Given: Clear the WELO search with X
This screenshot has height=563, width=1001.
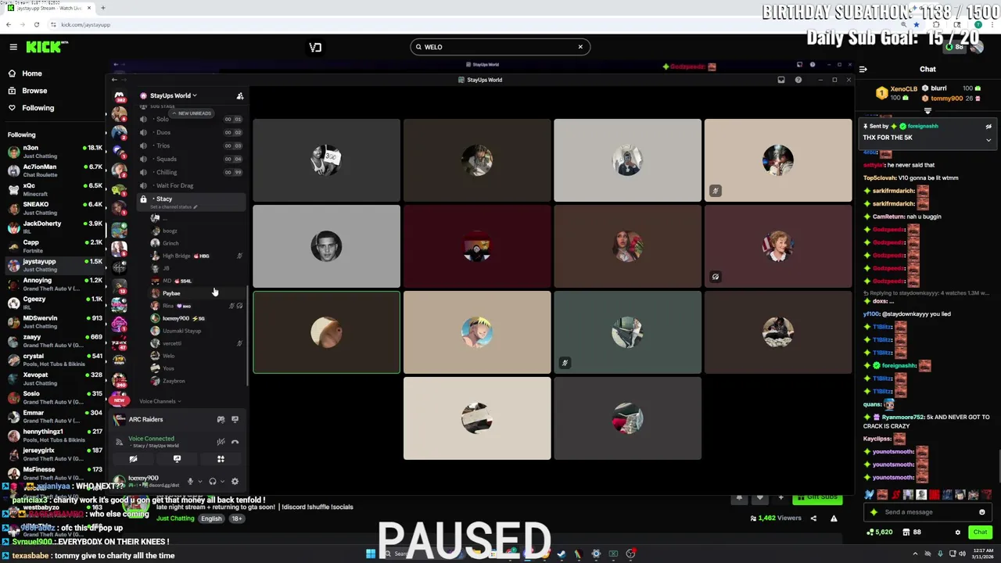Looking at the screenshot, I should [x=580, y=47].
